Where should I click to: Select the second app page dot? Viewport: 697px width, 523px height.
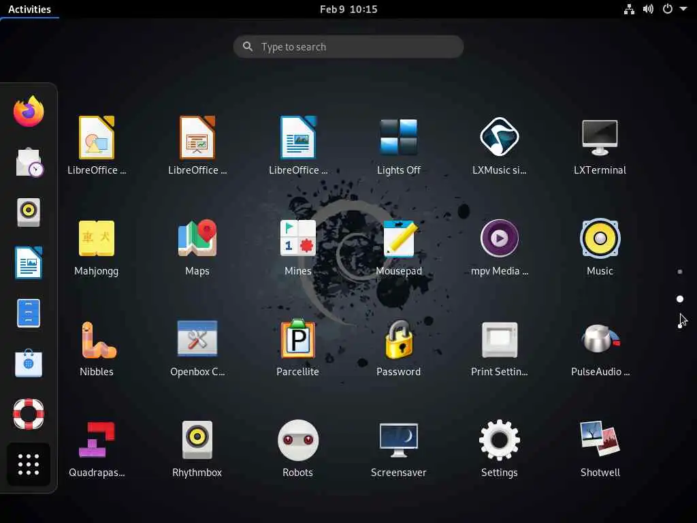(x=680, y=299)
